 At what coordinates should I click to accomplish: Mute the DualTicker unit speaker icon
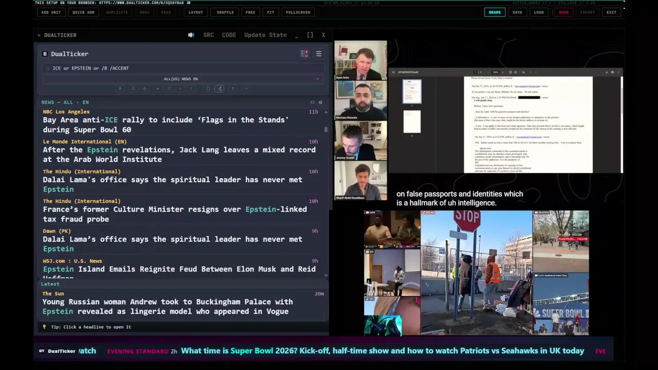pos(191,35)
